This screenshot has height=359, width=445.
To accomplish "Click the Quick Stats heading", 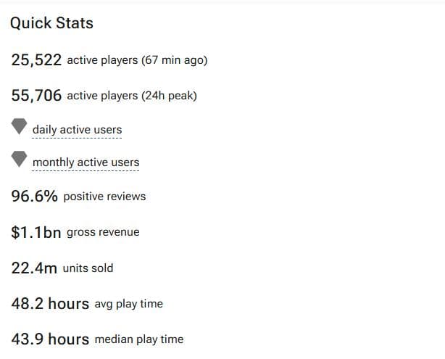I will pos(51,23).
